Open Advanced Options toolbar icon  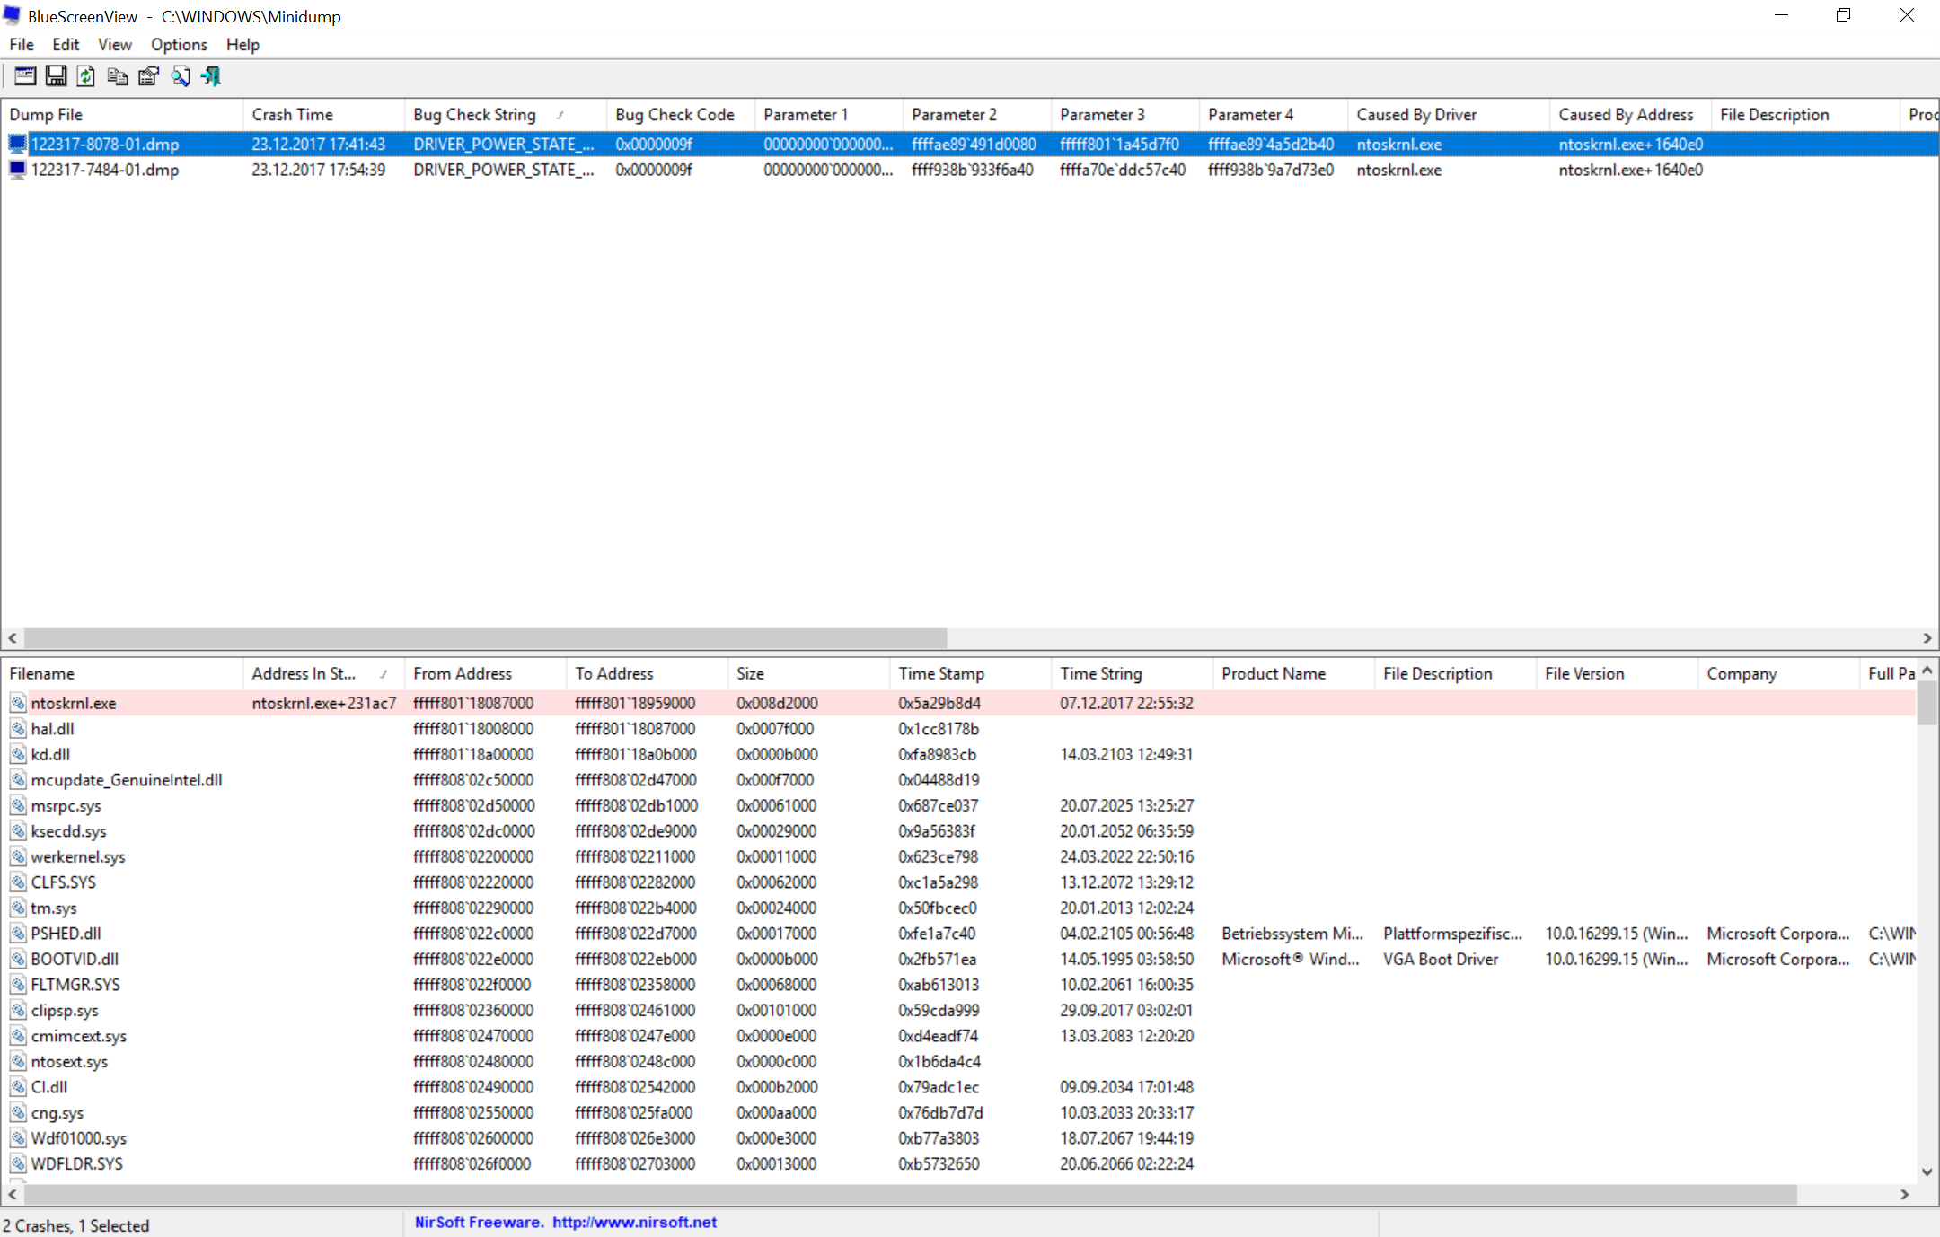25,76
